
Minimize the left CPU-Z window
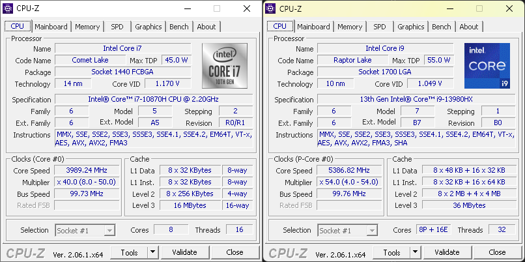tap(187, 8)
